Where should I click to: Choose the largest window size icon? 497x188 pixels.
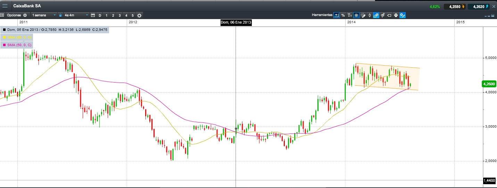pyautogui.click(x=493, y=16)
